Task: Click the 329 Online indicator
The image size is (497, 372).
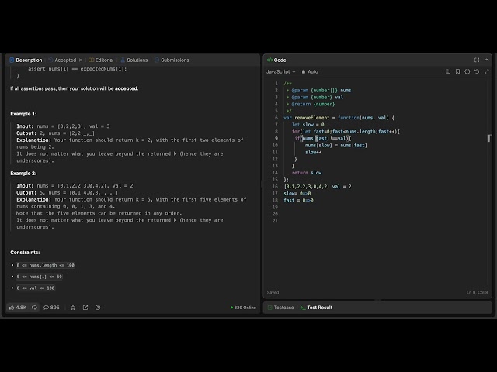Action: 243,308
